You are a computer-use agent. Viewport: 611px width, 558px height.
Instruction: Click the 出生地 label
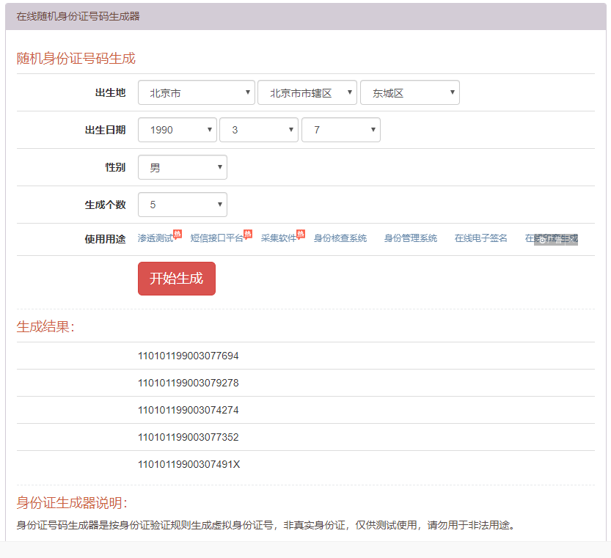coord(110,92)
